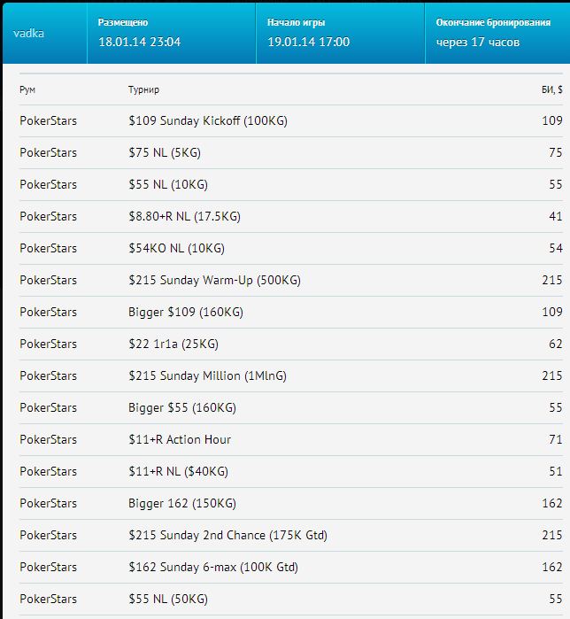The height and width of the screenshot is (619, 570).
Task: Click the Рум column header
Action: (x=27, y=90)
